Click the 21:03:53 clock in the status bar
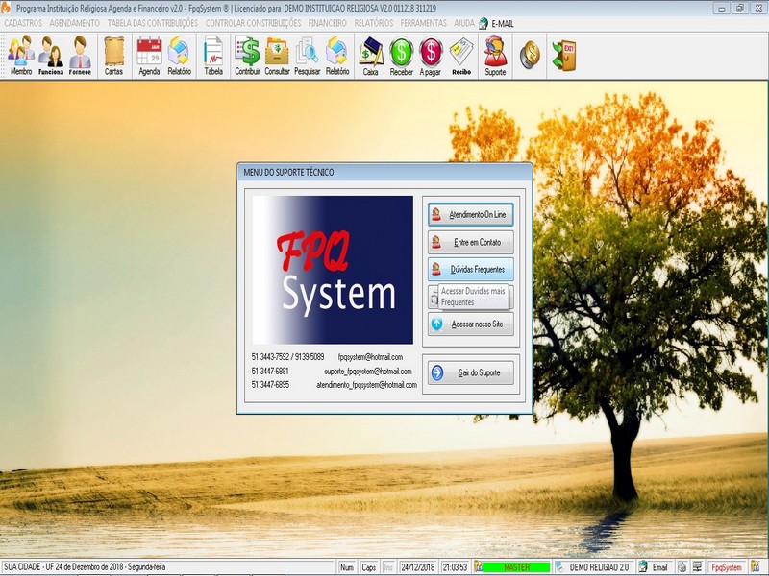The image size is (769, 576). pos(455,567)
